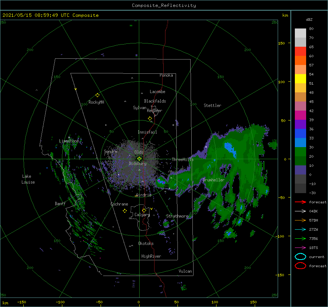Click the Lake Louise label
This screenshot has height=307, width=328.
[x=28, y=179]
